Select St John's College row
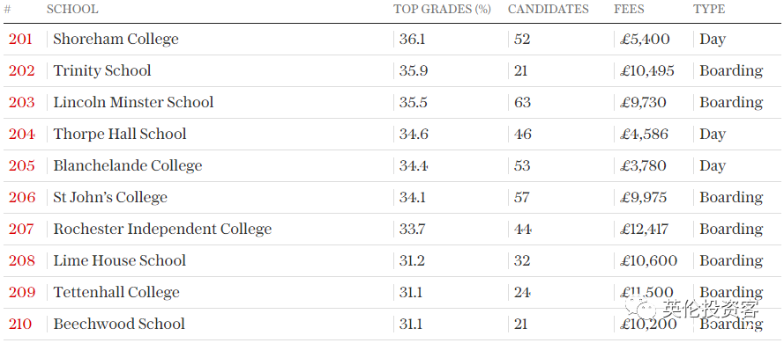Viewport: 784px width, 343px height. (392, 197)
